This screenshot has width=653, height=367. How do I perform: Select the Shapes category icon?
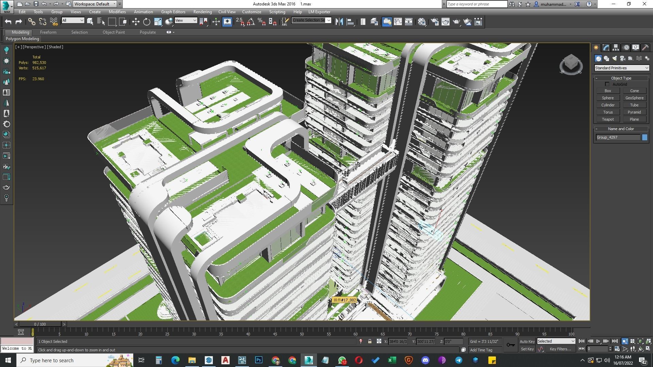pyautogui.click(x=606, y=58)
